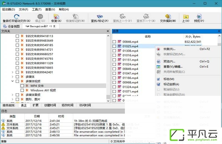Open the 文件(F) menu
Screen dimensions: 222x144
coord(23,9)
